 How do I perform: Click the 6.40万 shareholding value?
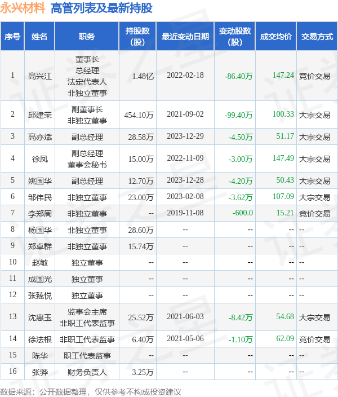pyautogui.click(x=143, y=339)
